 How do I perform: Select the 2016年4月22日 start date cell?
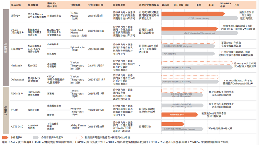click(x=96, y=127)
